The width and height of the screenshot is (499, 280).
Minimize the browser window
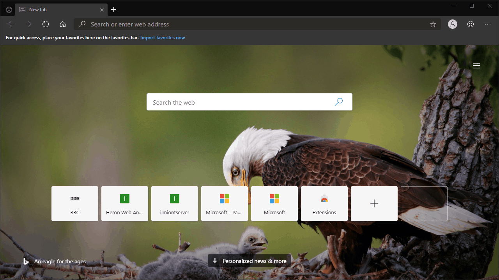(x=454, y=6)
